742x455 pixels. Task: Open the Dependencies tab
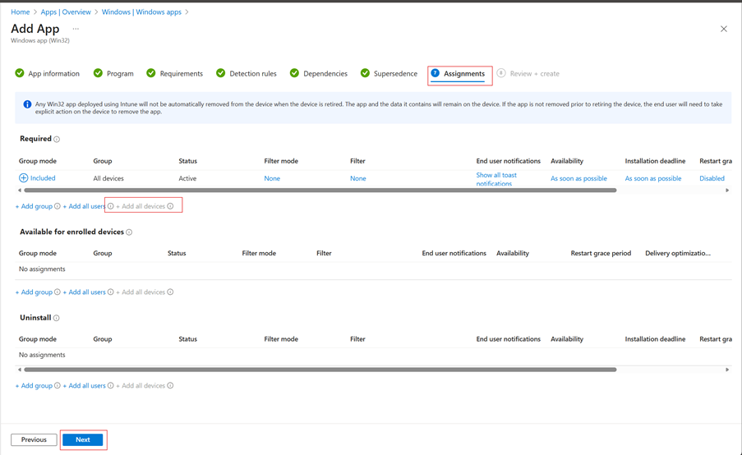325,74
